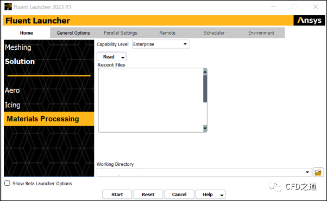This screenshot has width=327, height=201.
Task: Select Meshing mode in sidebar
Action: (x=18, y=48)
